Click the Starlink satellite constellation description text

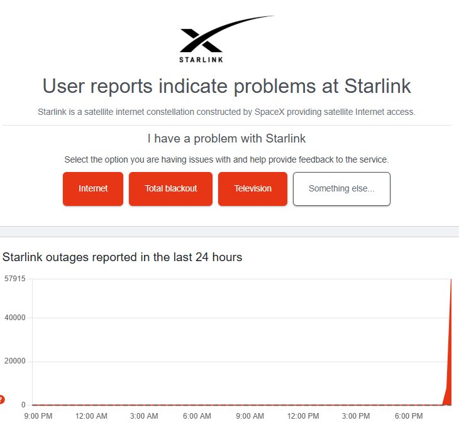pos(226,112)
